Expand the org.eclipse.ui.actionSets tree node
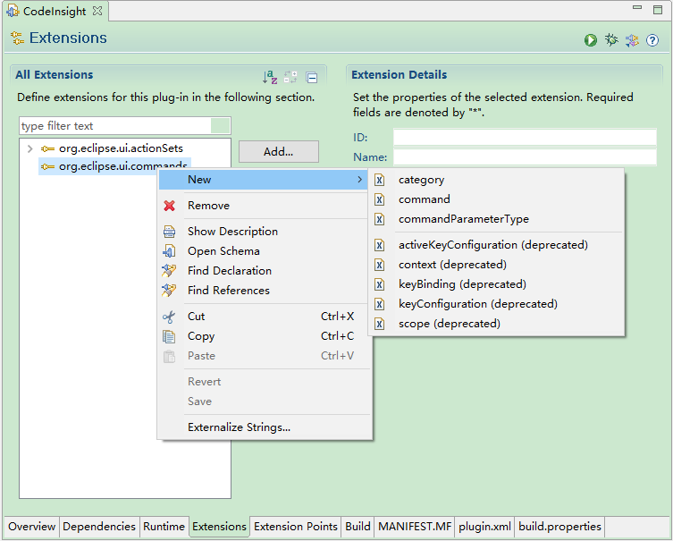Screen dimensions: 673x541 tap(29, 148)
